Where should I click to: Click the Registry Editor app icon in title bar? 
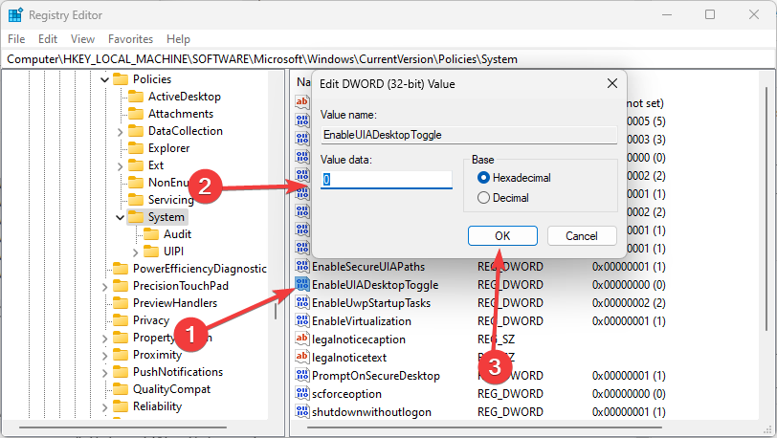pos(15,15)
